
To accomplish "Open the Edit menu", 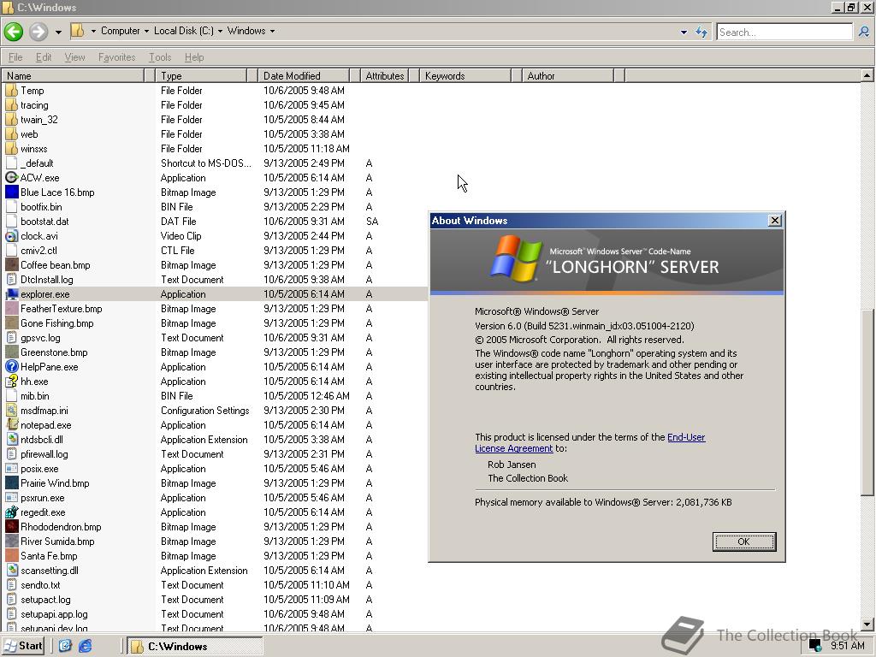I will pyautogui.click(x=43, y=57).
